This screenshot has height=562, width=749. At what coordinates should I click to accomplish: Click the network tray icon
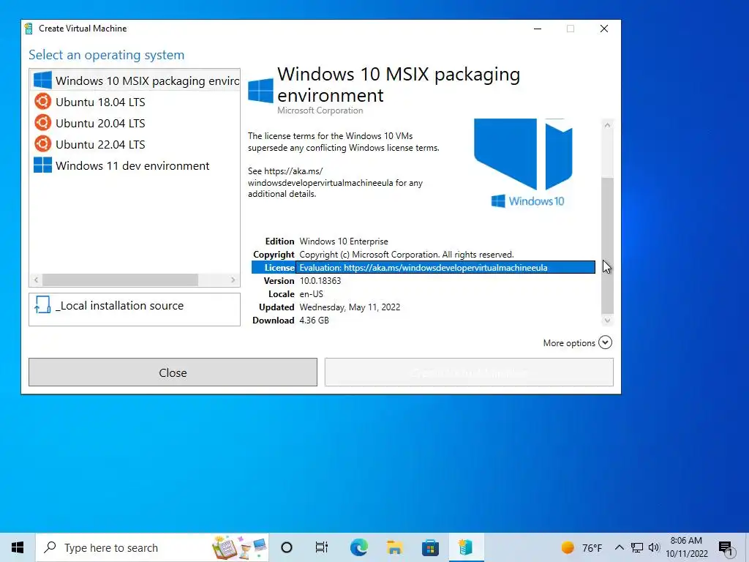point(637,547)
